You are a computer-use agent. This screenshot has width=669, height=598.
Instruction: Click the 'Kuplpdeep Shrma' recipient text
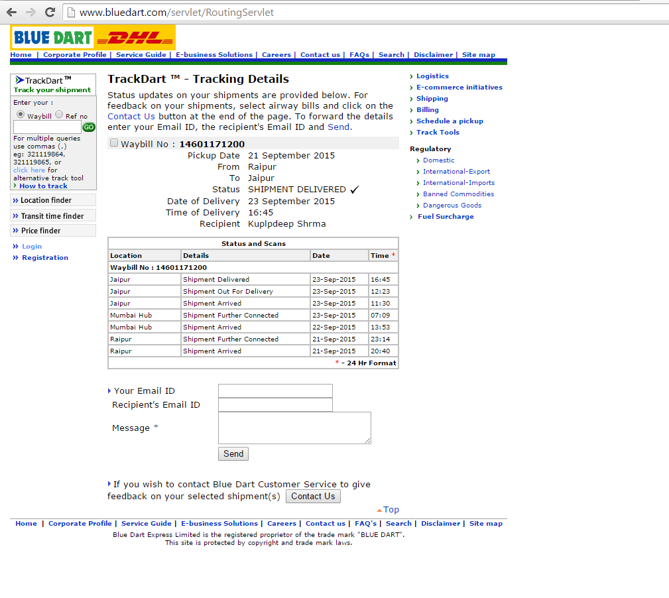(286, 224)
